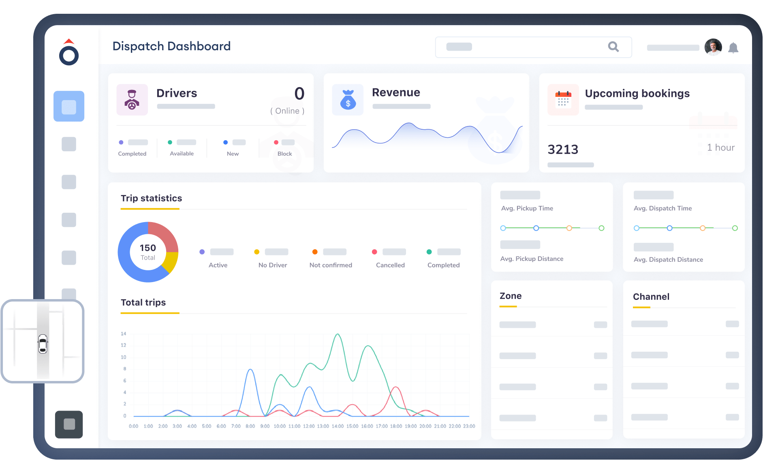Screen dimensions: 778x475
Task: Toggle the Block drivers filter dot
Action: tap(276, 142)
